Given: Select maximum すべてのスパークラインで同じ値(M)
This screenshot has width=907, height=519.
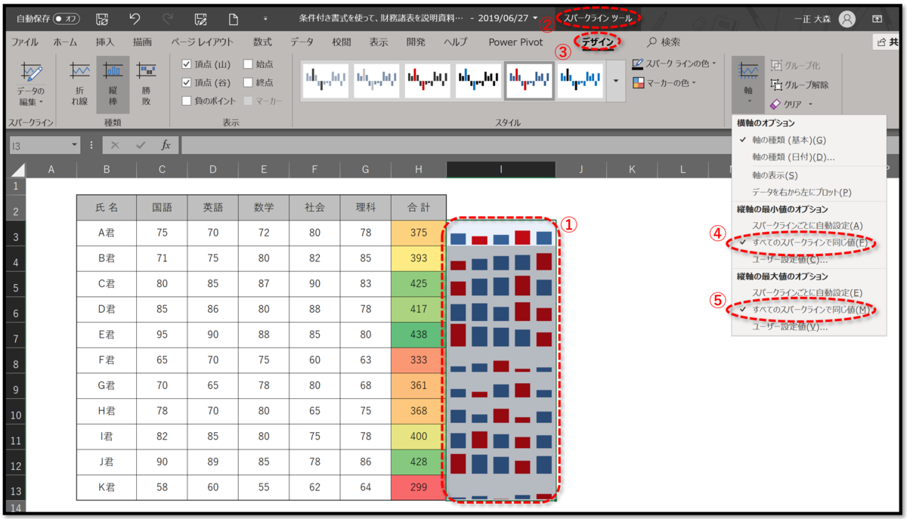Looking at the screenshot, I should [809, 310].
